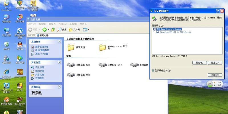This screenshot has width=228, height=114.
Task: Launch the 腾讯视频 desktop shortcut
Action: tap(20, 60)
